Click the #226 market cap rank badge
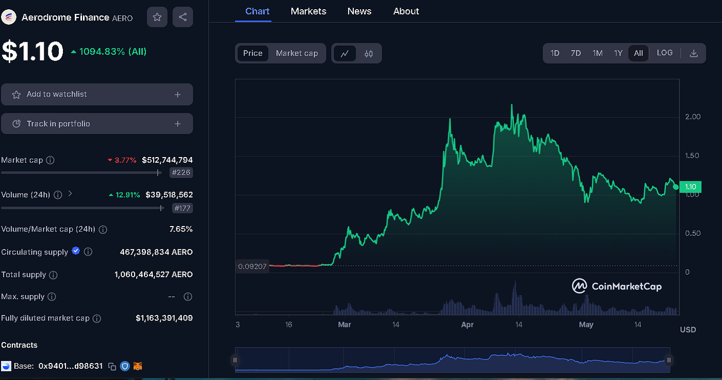The height and width of the screenshot is (380, 722). (181, 173)
